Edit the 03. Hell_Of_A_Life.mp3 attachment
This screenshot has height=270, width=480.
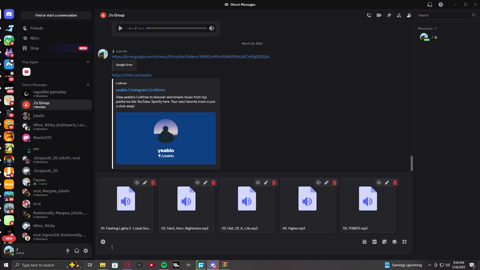(x=266, y=183)
